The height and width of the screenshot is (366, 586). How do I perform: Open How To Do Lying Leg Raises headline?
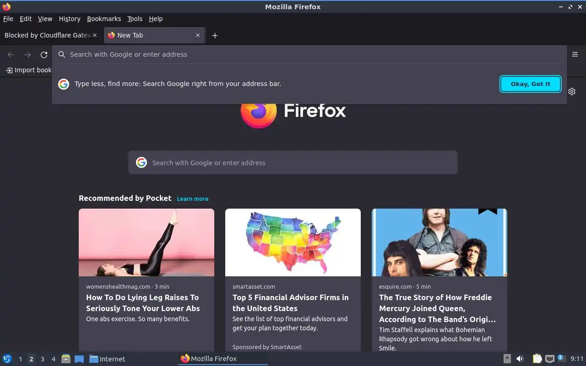pos(143,303)
